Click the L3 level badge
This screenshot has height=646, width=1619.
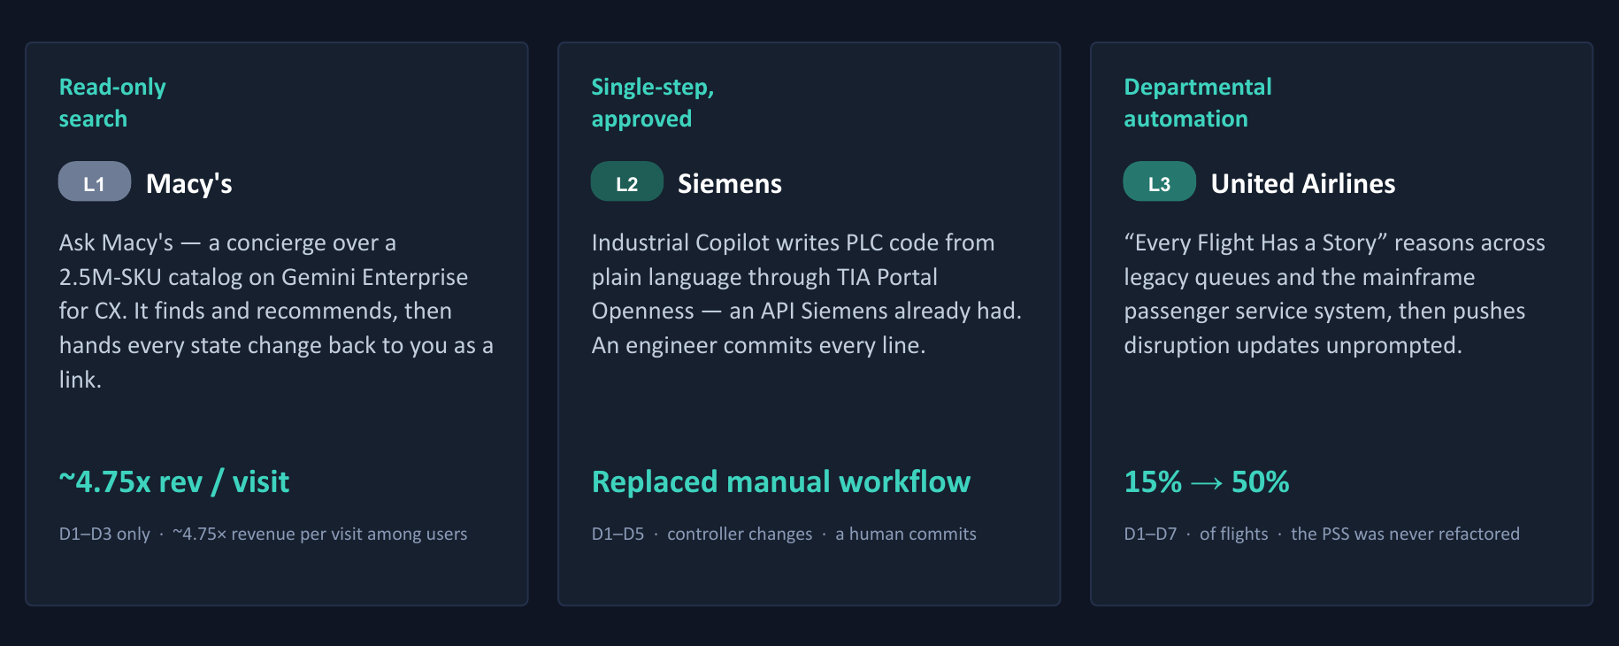click(1160, 182)
